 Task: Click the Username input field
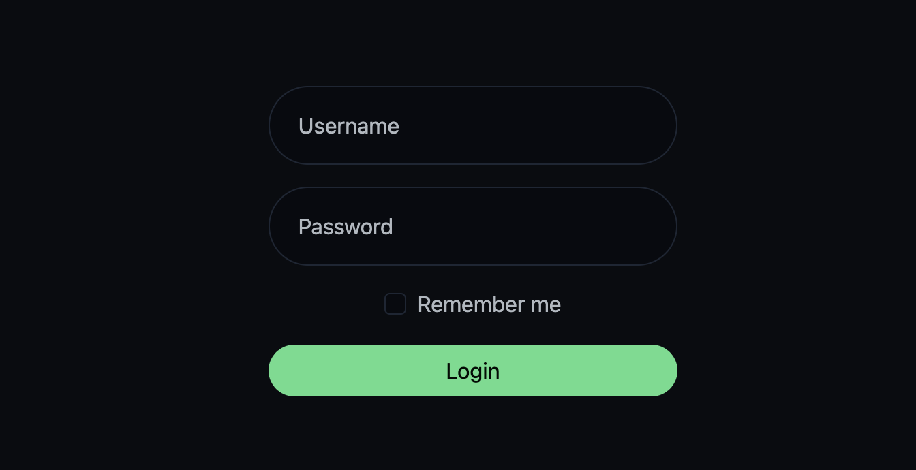(x=473, y=125)
